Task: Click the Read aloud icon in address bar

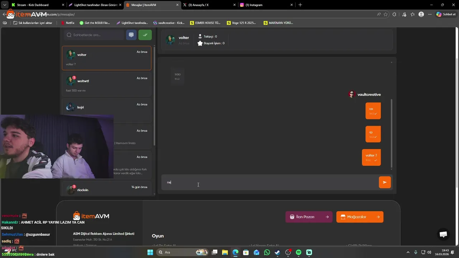Action: (x=379, y=14)
